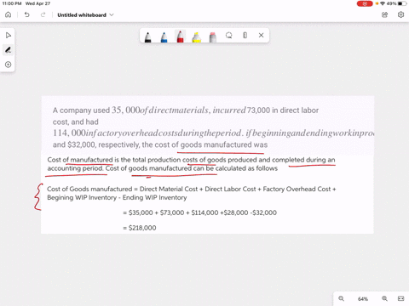The width and height of the screenshot is (409, 306).
Task: Select the lasso select tool
Action: click(x=229, y=36)
